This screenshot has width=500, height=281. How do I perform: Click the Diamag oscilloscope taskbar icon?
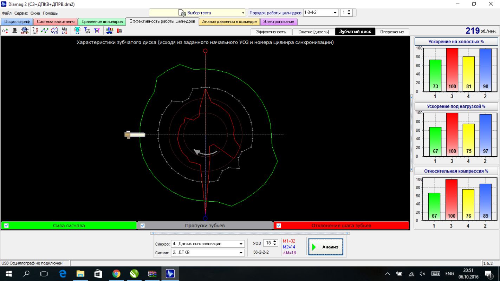tap(170, 274)
